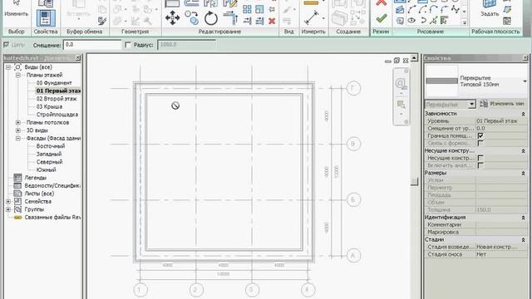Click the Pin tool icon
Image resolution: width=532 pixels, height=299 pixels.
272,9
